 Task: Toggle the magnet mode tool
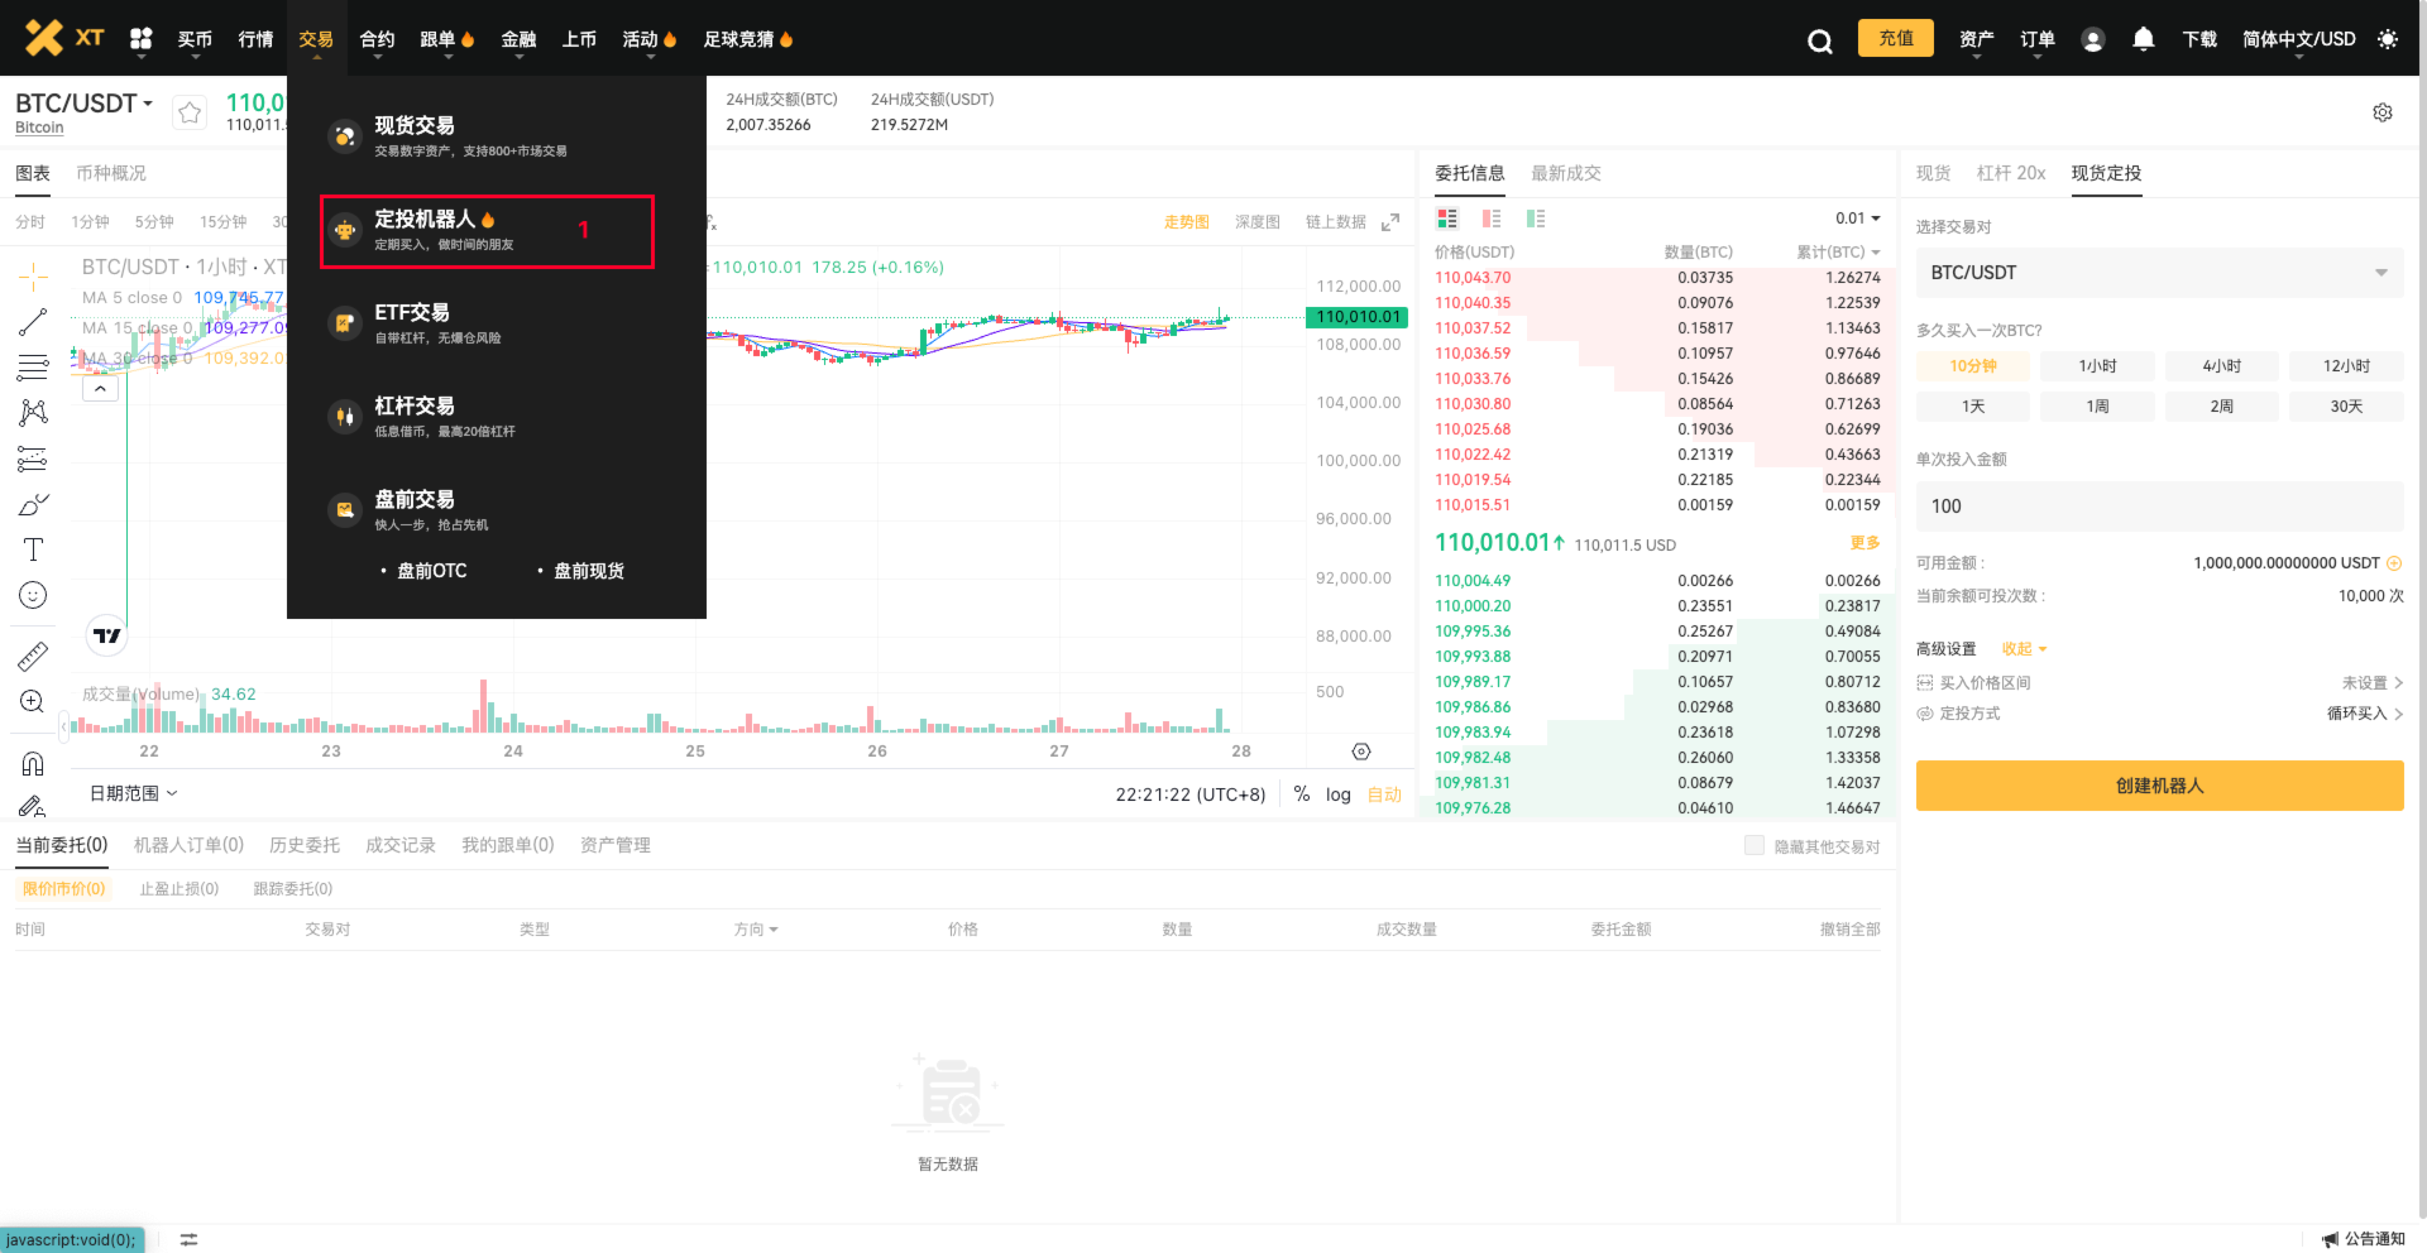click(x=33, y=764)
